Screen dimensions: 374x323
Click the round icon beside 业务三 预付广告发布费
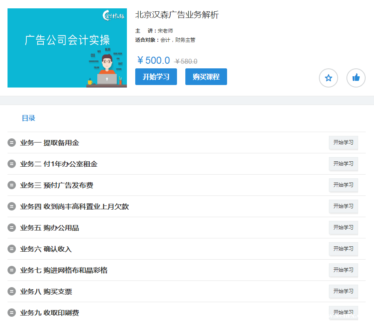[12, 185]
